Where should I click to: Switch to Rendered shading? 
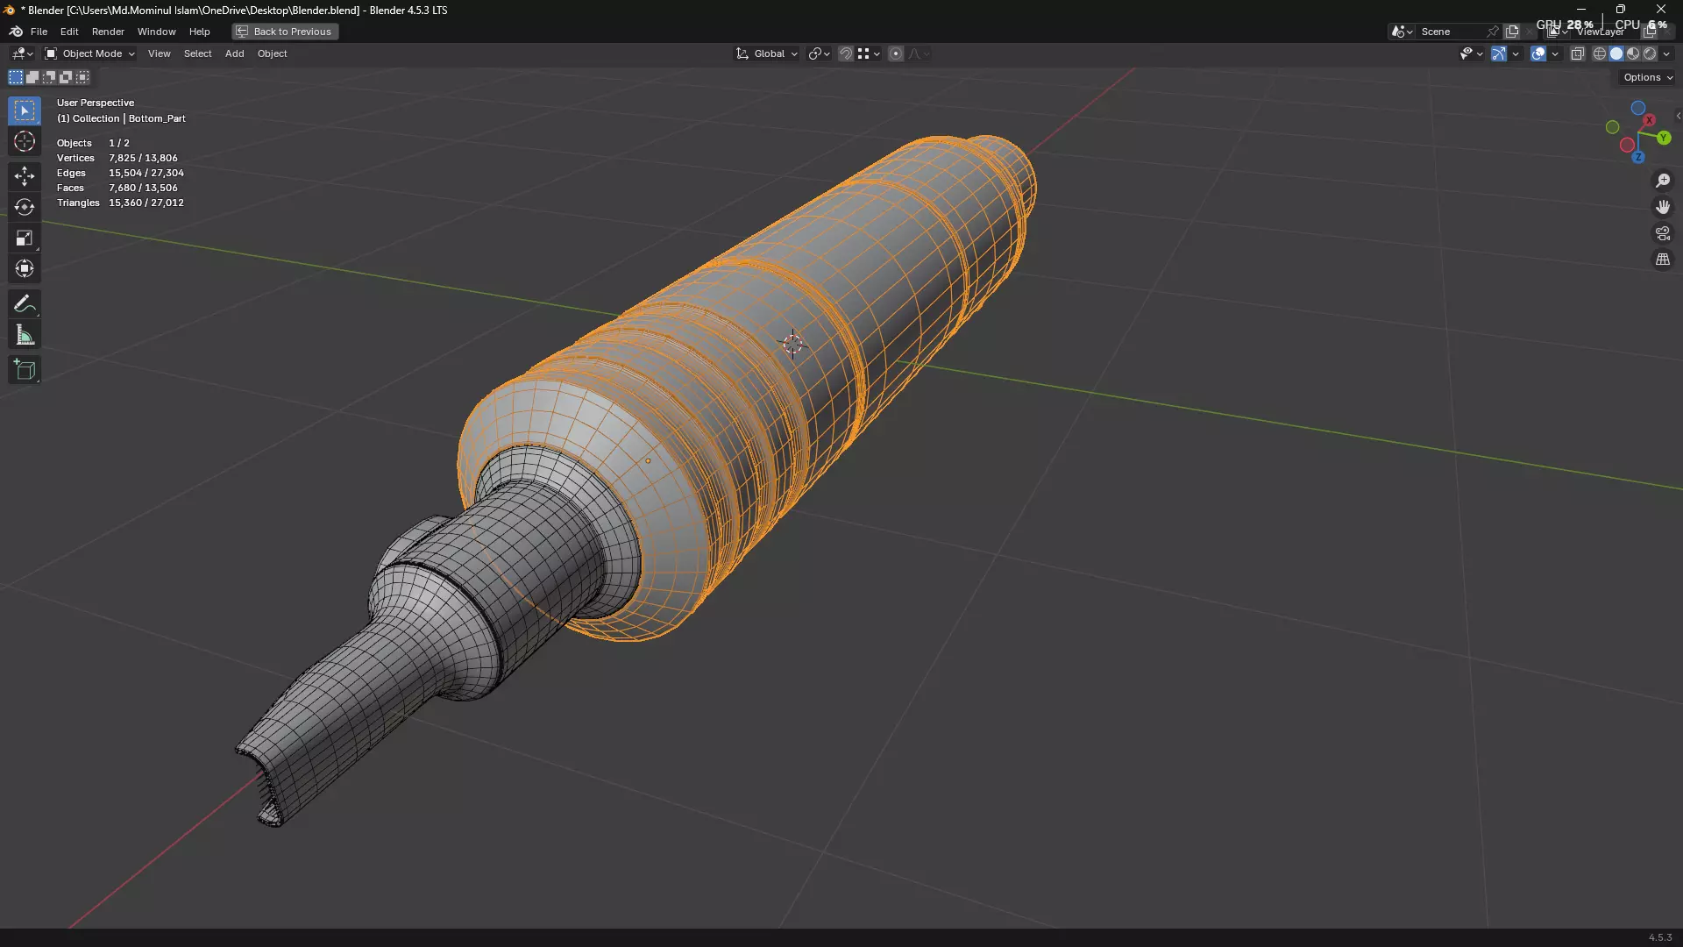point(1650,53)
